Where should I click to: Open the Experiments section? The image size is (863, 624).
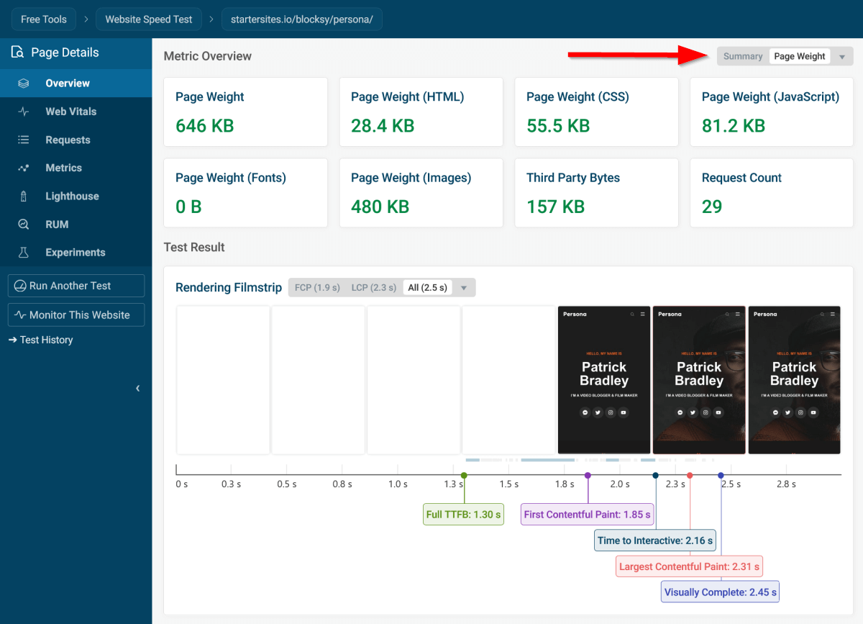point(76,253)
